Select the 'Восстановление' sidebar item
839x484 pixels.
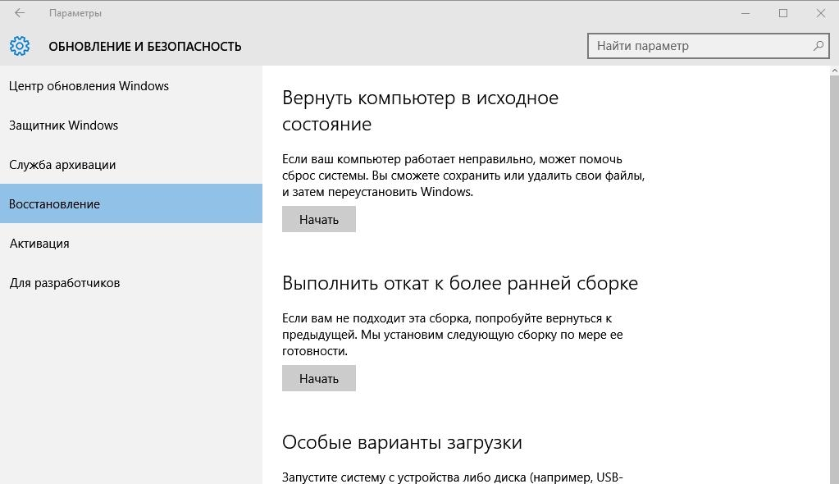54,204
